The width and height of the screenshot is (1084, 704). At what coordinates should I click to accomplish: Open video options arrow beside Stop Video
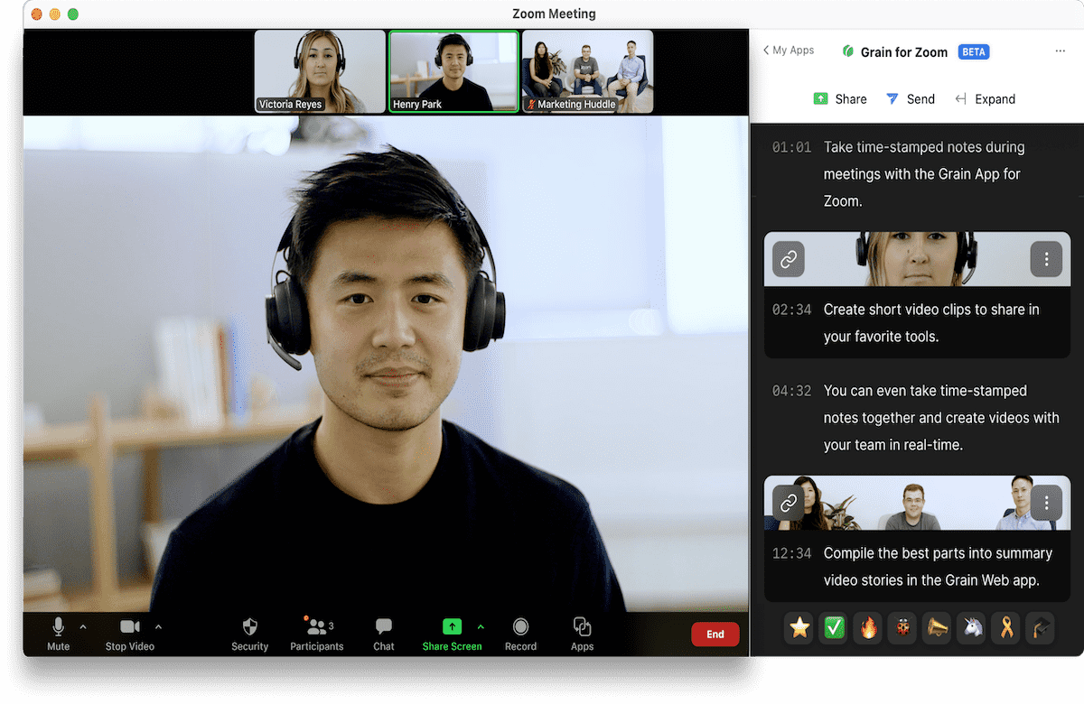(x=159, y=626)
